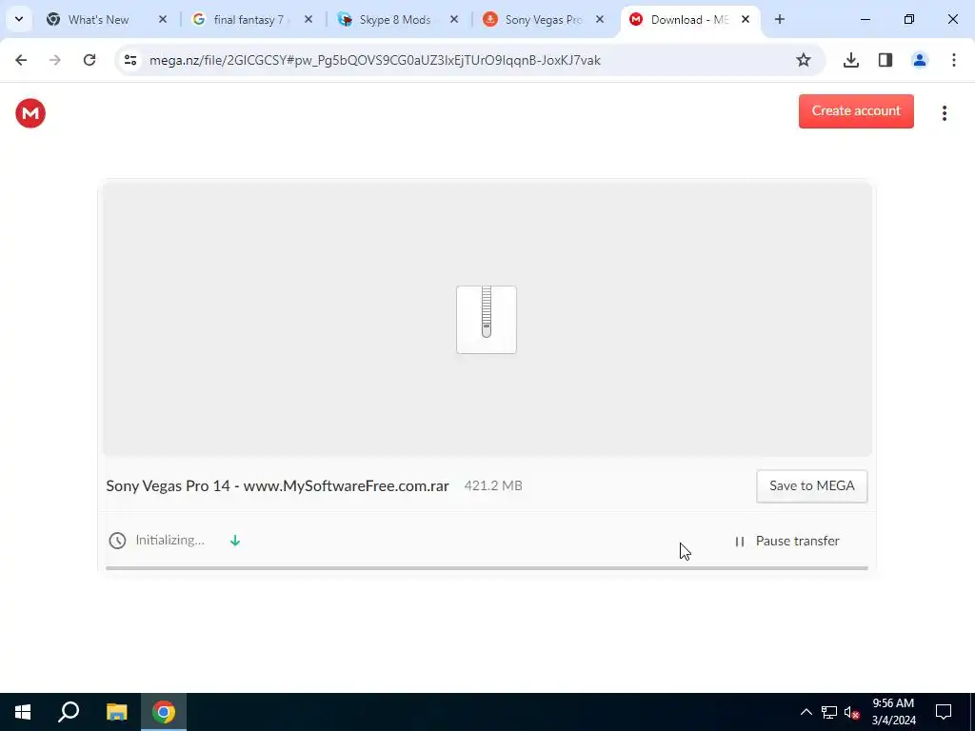Screen dimensions: 975x731
Task: Click the Pause transfer text label
Action: click(x=797, y=541)
